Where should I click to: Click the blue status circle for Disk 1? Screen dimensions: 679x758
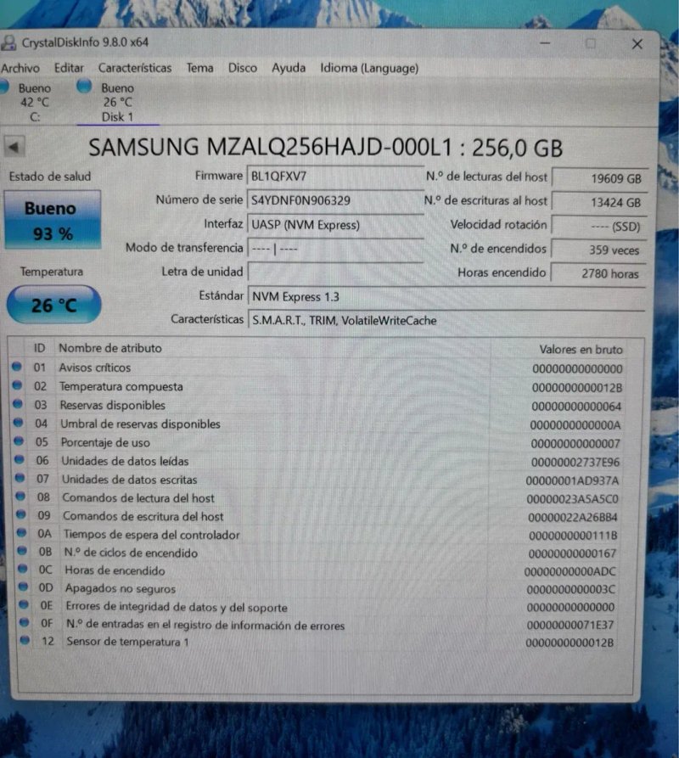point(84,87)
